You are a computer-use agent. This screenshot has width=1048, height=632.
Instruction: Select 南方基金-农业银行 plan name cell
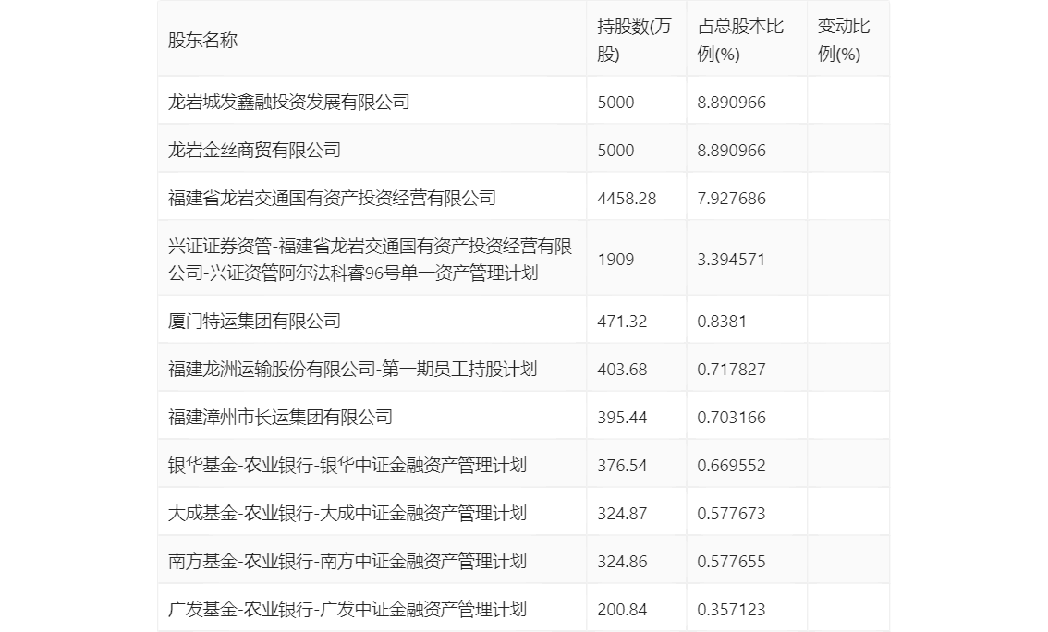pos(347,561)
